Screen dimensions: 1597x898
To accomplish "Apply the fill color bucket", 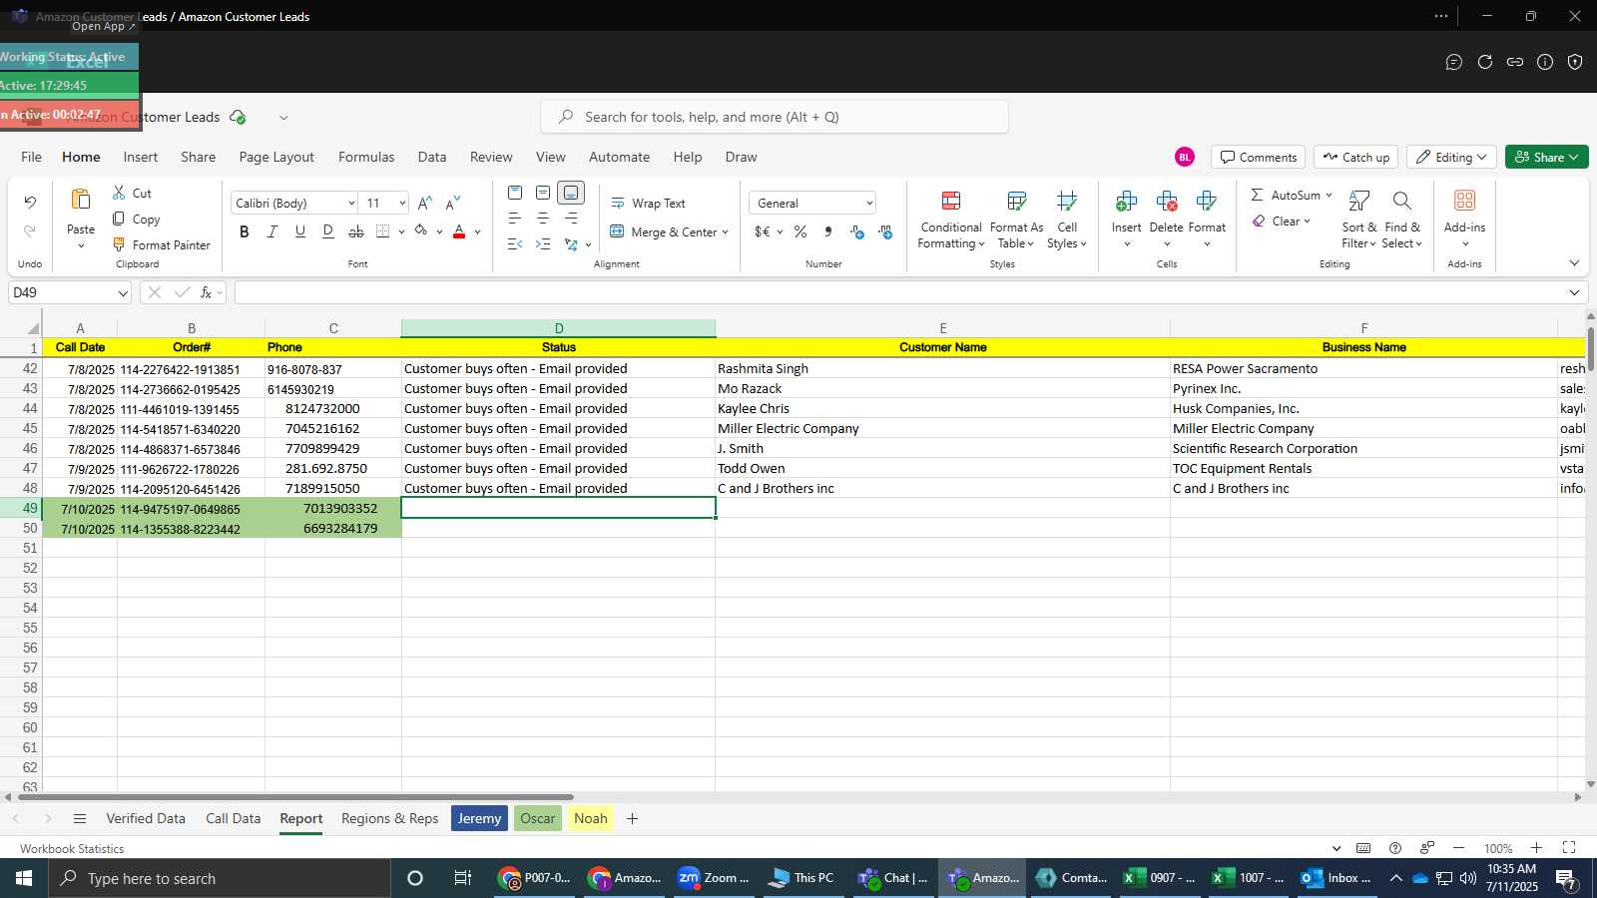I will click(x=421, y=231).
